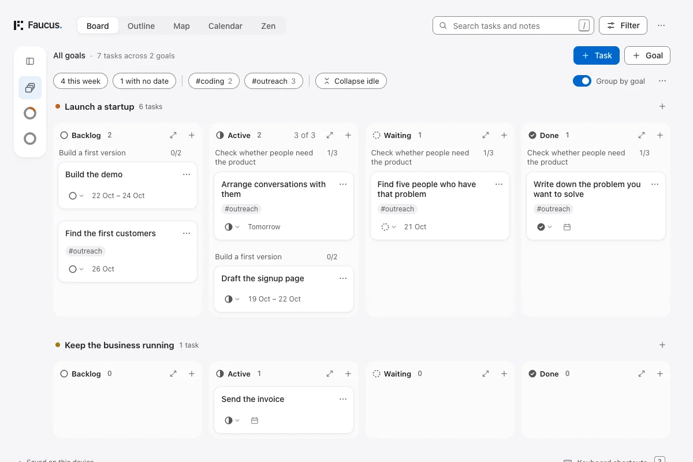Switch to the Board view tab
Image resolution: width=693 pixels, height=462 pixels.
[x=98, y=25]
